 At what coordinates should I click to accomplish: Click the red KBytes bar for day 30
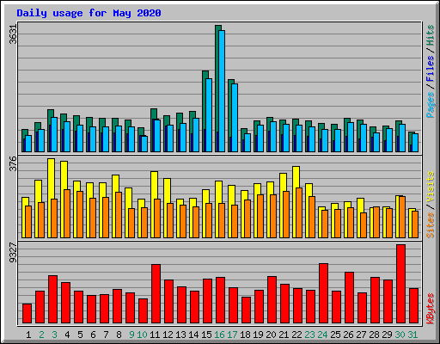[400, 284]
